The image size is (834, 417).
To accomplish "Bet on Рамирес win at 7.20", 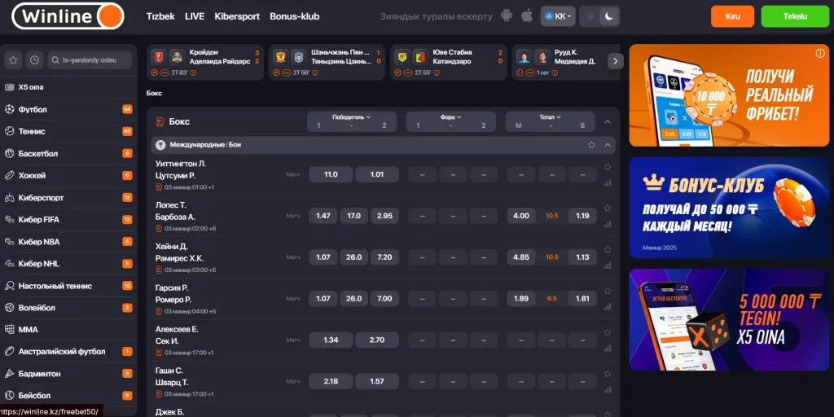I will (x=384, y=257).
